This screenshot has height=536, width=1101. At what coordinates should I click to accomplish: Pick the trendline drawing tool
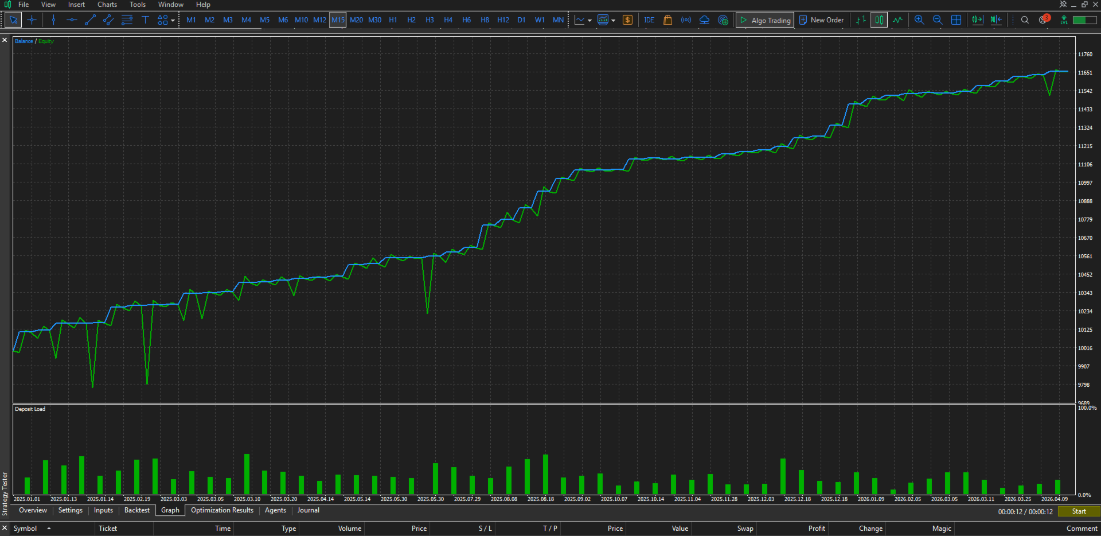(90, 20)
